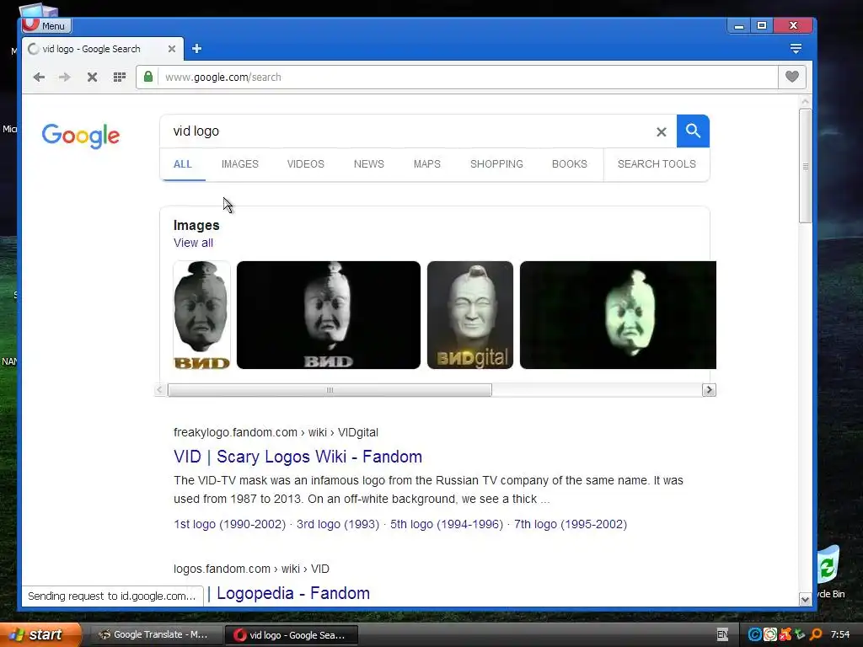The height and width of the screenshot is (647, 863).
Task: Open a new tab with the plus button
Action: pyautogui.click(x=196, y=49)
